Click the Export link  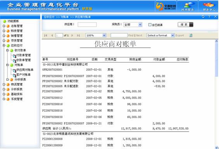pos(179,35)
